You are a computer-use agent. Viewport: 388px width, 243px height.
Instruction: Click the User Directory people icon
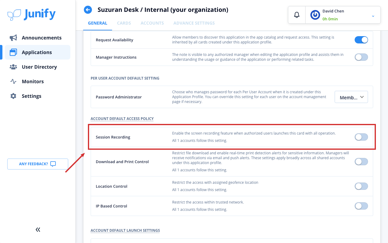[x=13, y=67]
